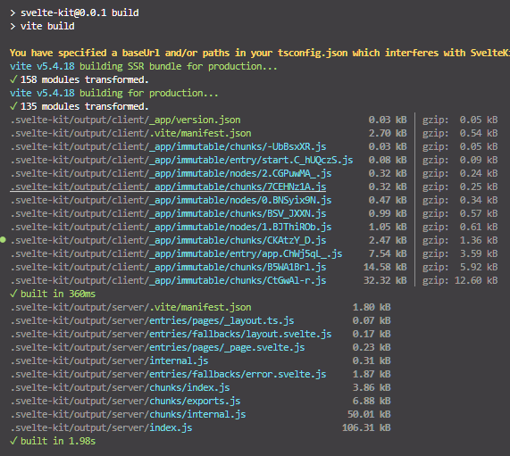Image resolution: width=510 pixels, height=456 pixels.
Task: Click the green command decoration dot beside CKAtzY_D.js
Action: pyautogui.click(x=3, y=240)
